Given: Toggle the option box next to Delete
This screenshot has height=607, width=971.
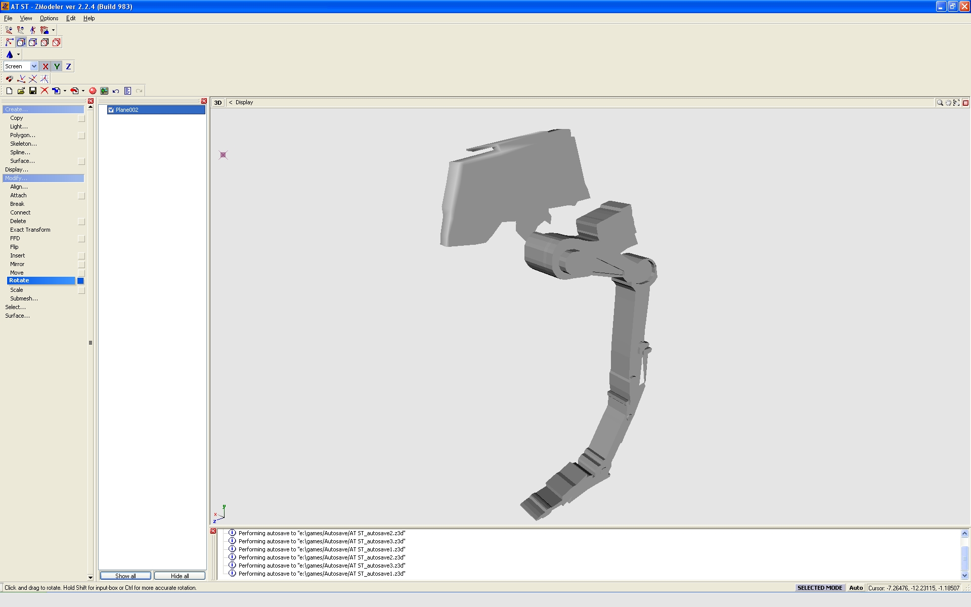Looking at the screenshot, I should click(x=81, y=222).
